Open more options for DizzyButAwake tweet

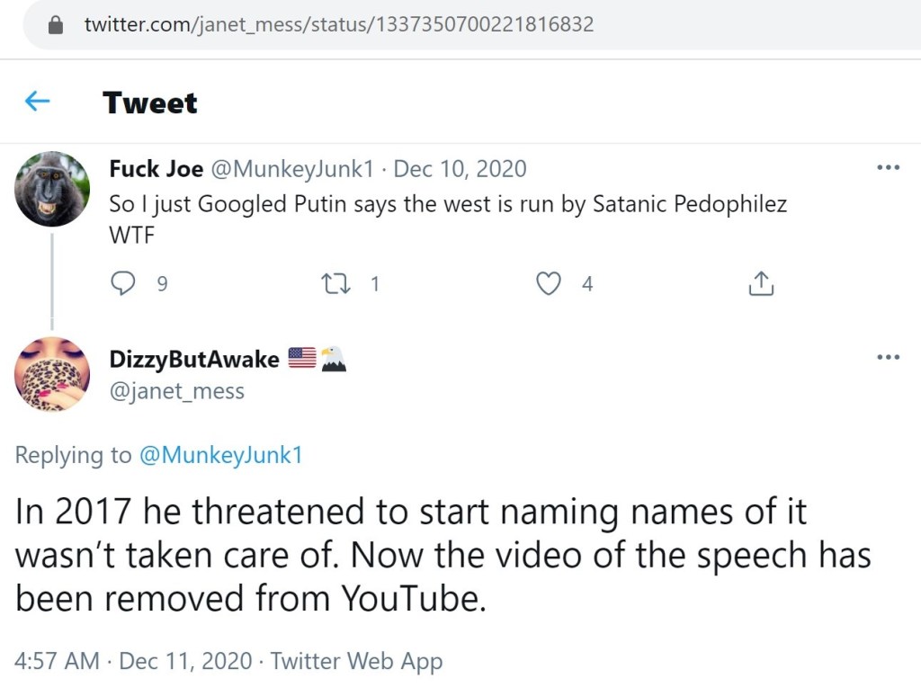tap(888, 358)
